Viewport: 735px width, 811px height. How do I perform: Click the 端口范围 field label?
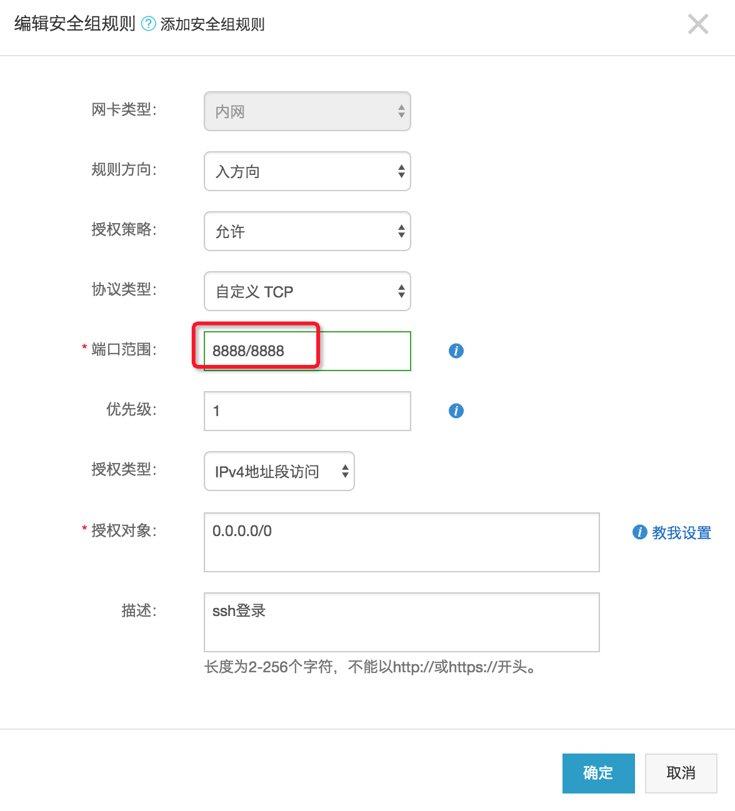pos(124,349)
